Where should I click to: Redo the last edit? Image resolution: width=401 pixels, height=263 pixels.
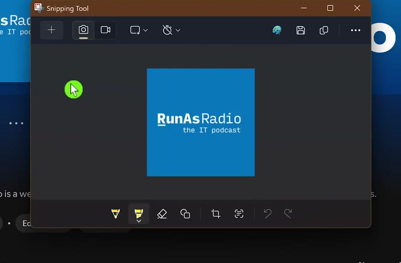288,214
